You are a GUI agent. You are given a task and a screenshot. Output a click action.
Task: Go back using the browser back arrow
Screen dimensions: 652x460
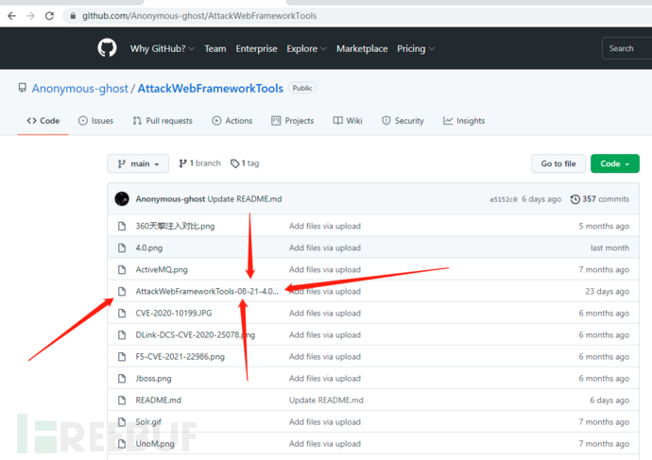11,16
